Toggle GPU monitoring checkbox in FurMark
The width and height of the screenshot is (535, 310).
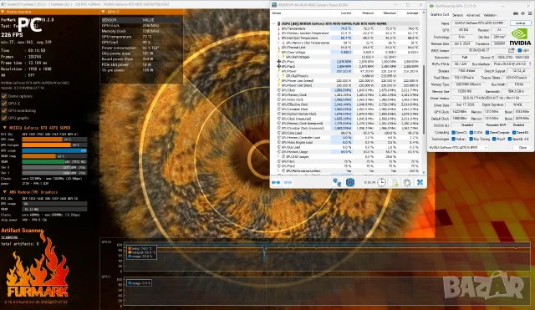point(4,110)
